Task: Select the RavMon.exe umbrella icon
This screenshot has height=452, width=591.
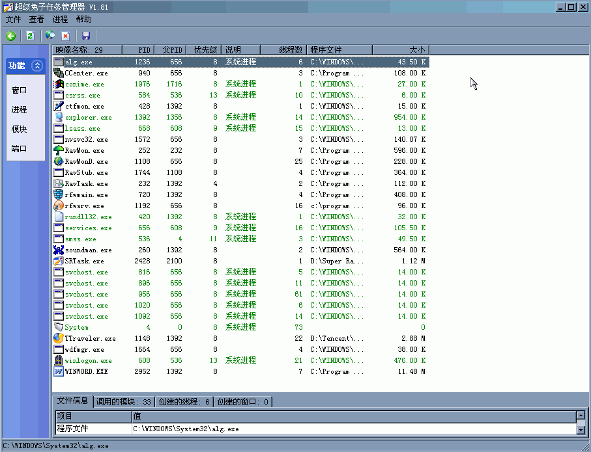Action: (x=59, y=151)
